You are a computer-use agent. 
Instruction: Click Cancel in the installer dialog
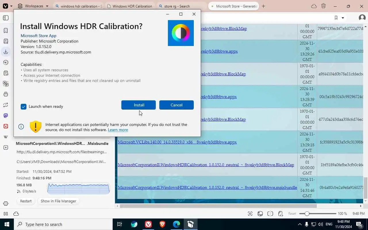tap(177, 105)
